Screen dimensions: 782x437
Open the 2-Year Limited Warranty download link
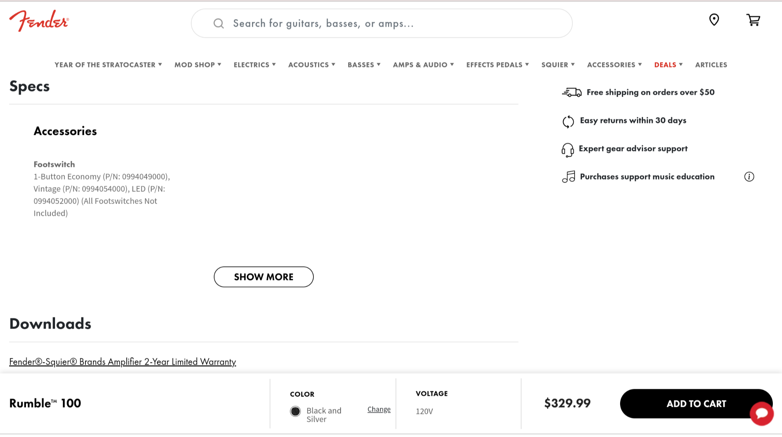[x=123, y=362]
